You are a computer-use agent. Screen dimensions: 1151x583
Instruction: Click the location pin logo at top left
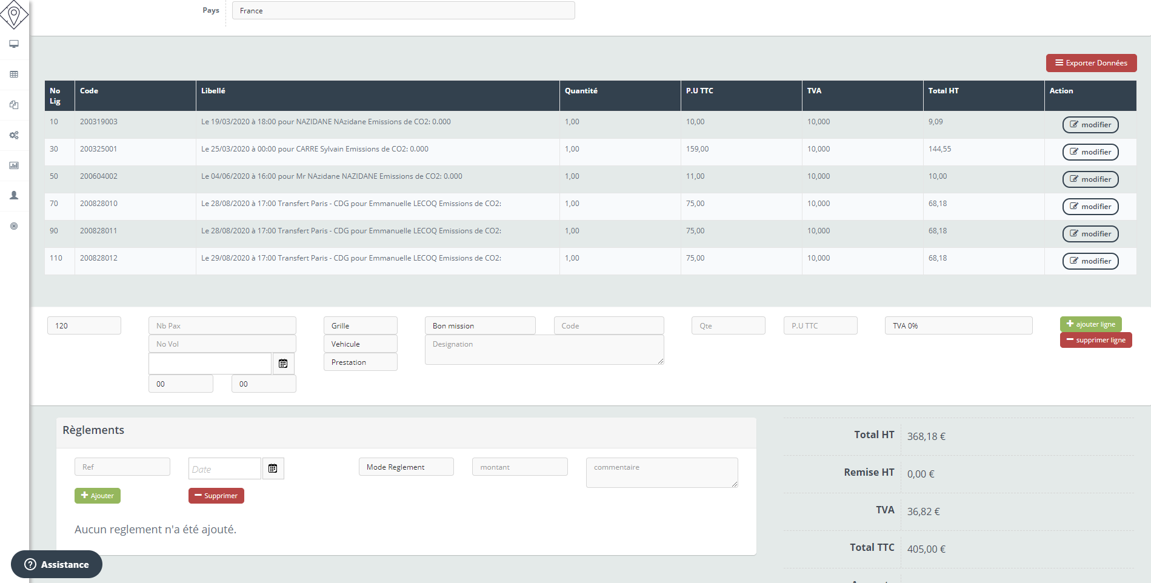pyautogui.click(x=15, y=15)
